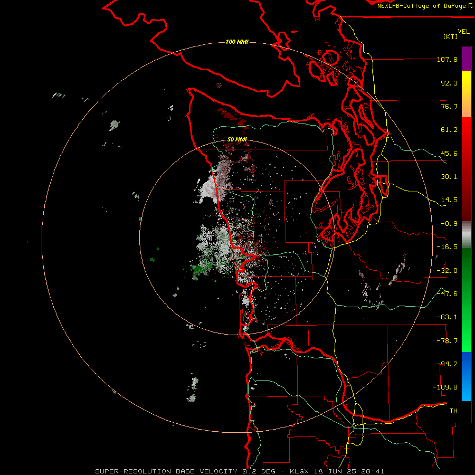Image resolution: width=475 pixels, height=475 pixels.
Task: Click the purple segment of the velocity color bar
Action: click(466, 59)
